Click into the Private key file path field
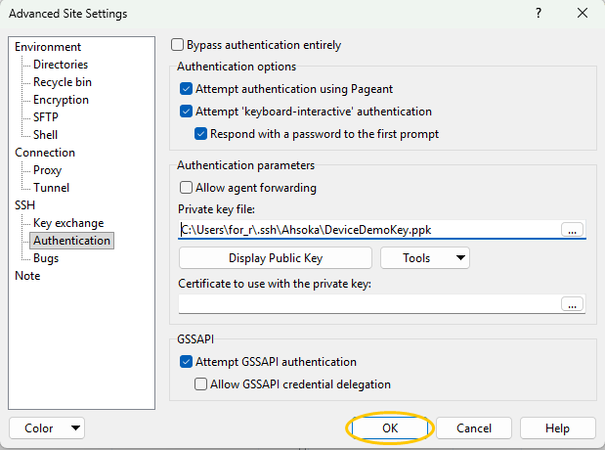 point(368,230)
